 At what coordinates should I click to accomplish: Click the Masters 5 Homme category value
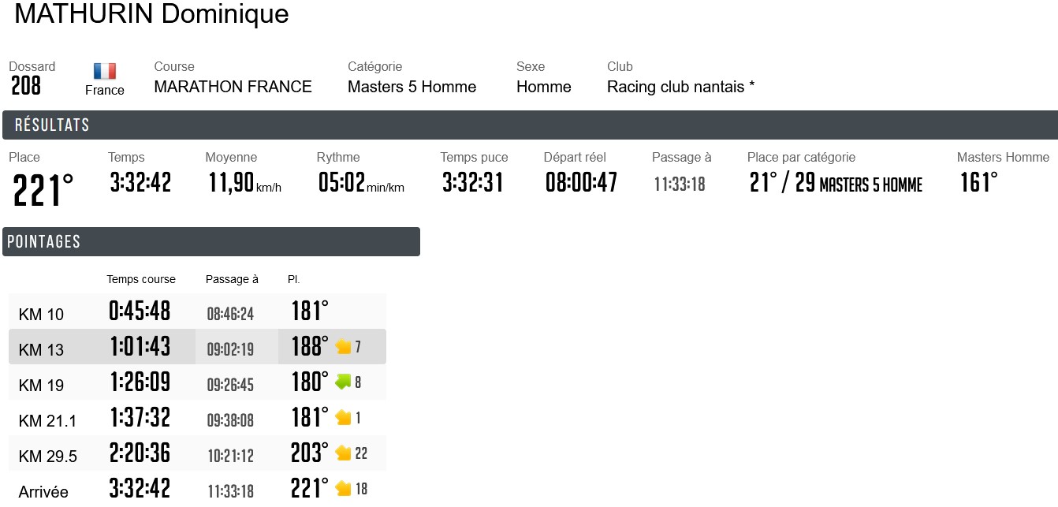tap(412, 87)
